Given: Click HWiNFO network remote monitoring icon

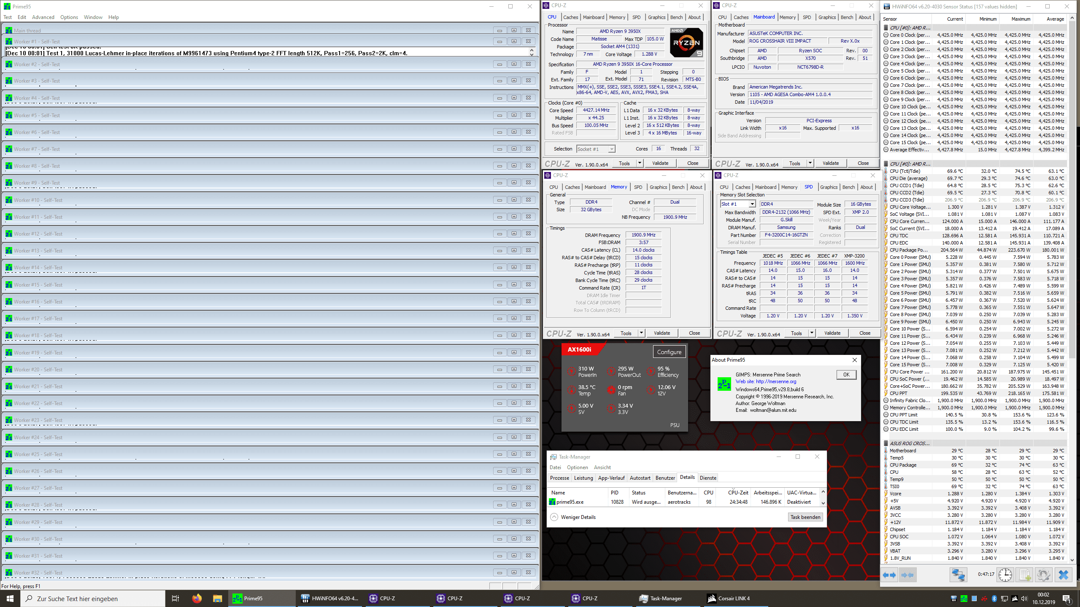Looking at the screenshot, I should [958, 575].
